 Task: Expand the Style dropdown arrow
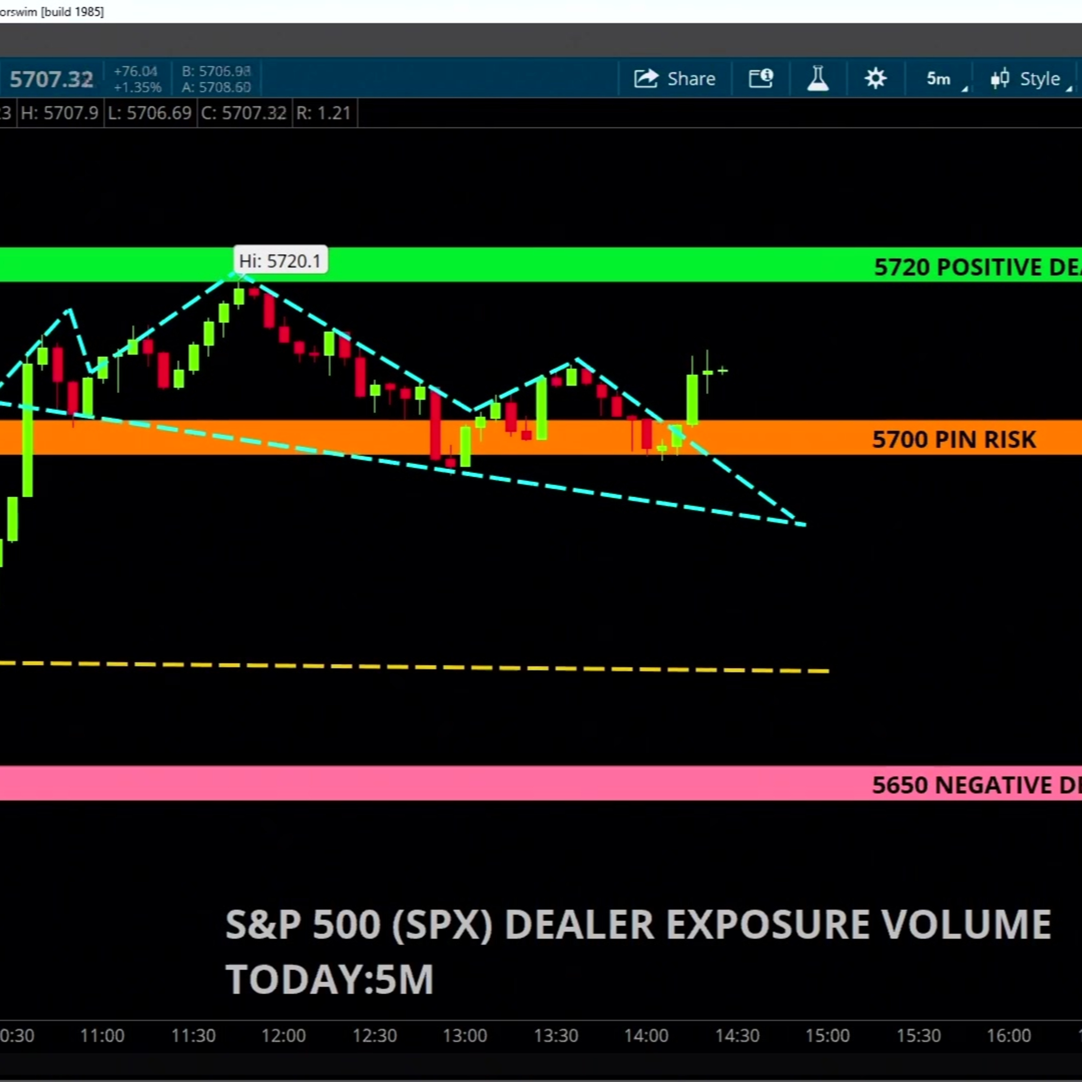(x=1069, y=88)
